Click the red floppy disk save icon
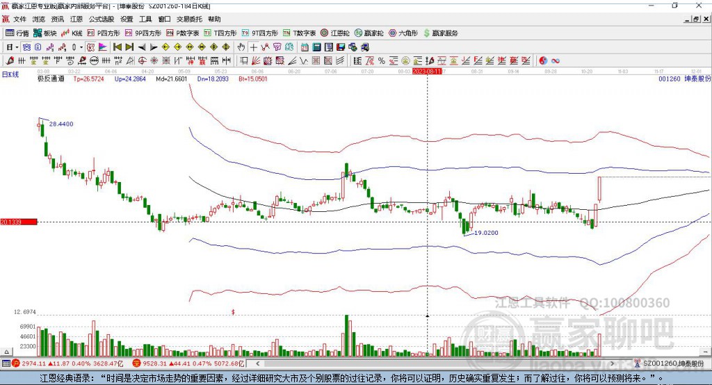712x385 pixels. [341, 47]
